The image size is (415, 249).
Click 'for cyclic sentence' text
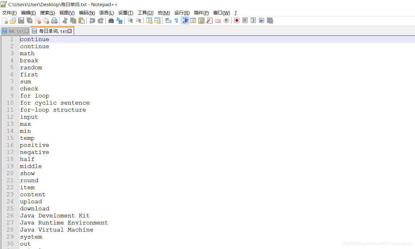point(55,103)
